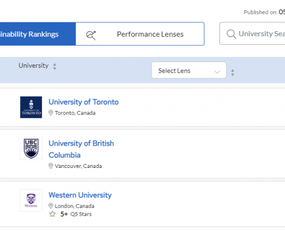This screenshot has height=230, width=285.
Task: Click the Performance Lenses chart icon
Action: [91, 35]
